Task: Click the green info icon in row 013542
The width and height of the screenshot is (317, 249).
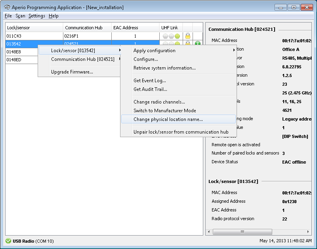Action: [197, 43]
